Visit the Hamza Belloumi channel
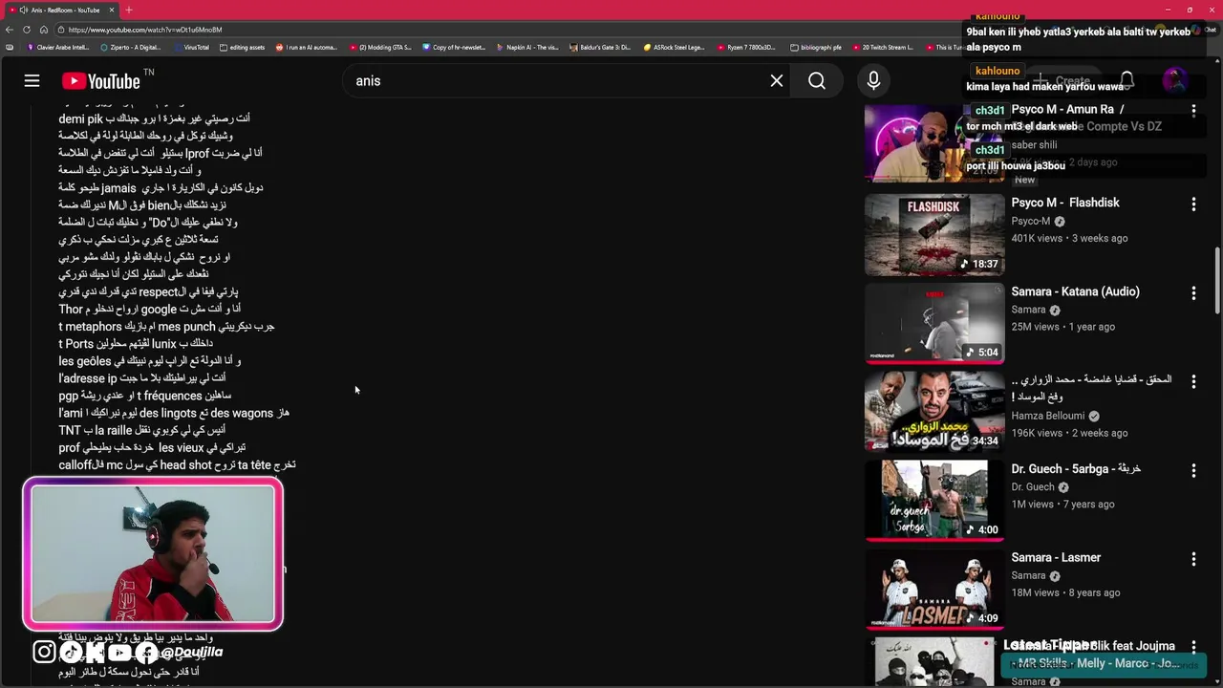This screenshot has width=1223, height=688. pos(1048,416)
